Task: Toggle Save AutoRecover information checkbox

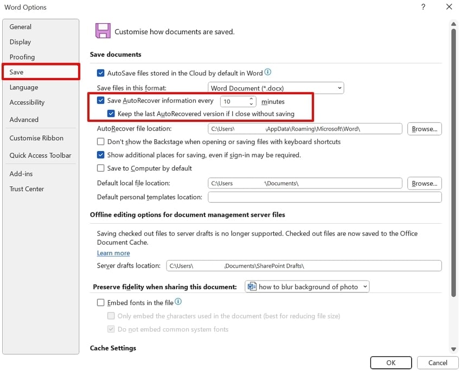Action: pos(100,100)
